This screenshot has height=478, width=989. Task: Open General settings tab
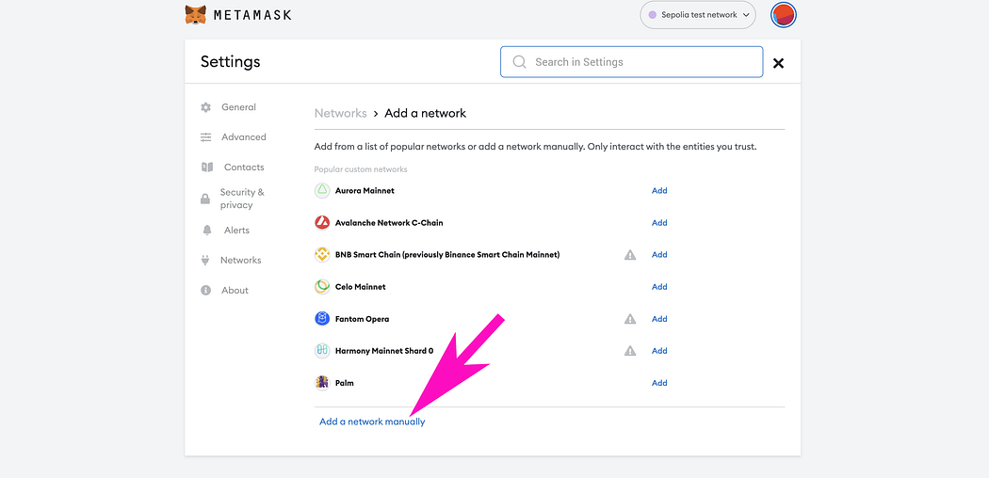coord(238,107)
